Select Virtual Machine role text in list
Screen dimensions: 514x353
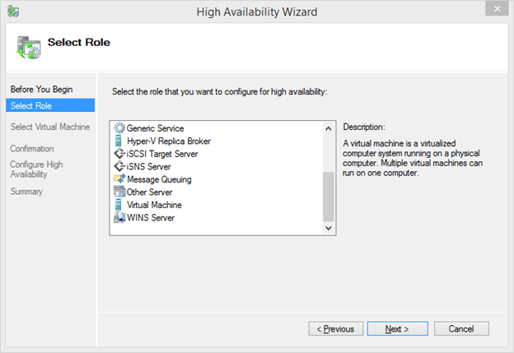coord(154,205)
